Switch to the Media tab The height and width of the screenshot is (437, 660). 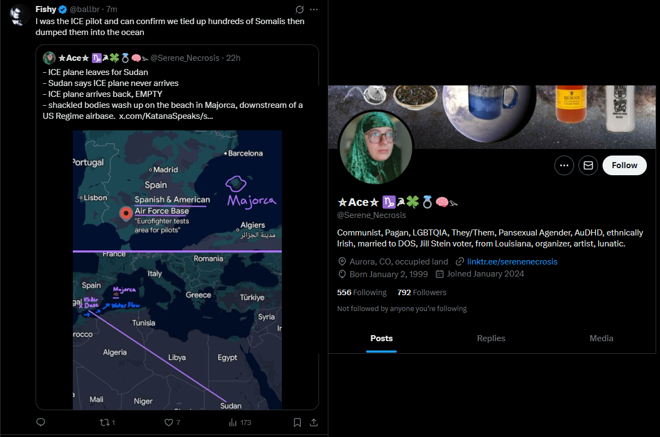tap(601, 338)
